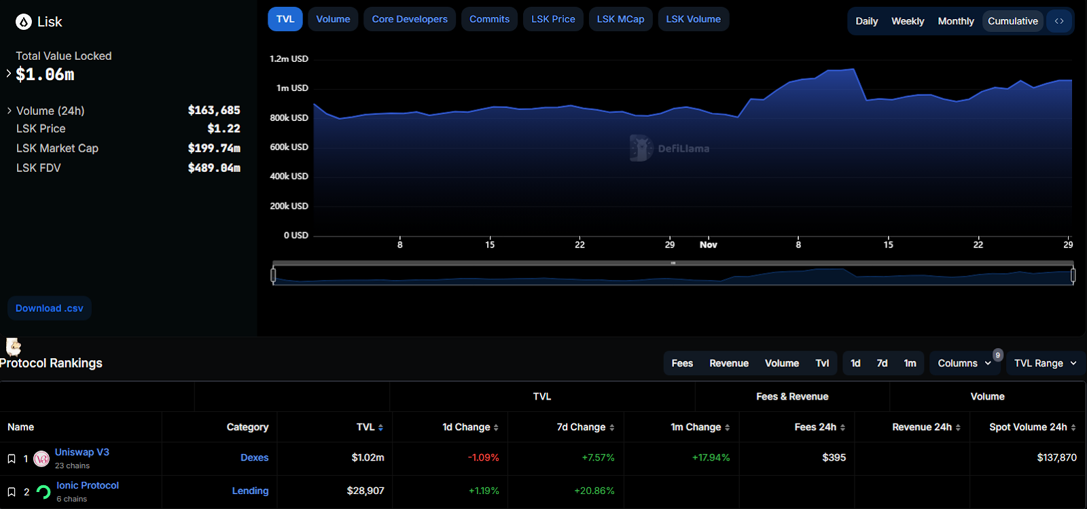Sort by 7d Change column arrows
1087x509 pixels.
[611, 427]
